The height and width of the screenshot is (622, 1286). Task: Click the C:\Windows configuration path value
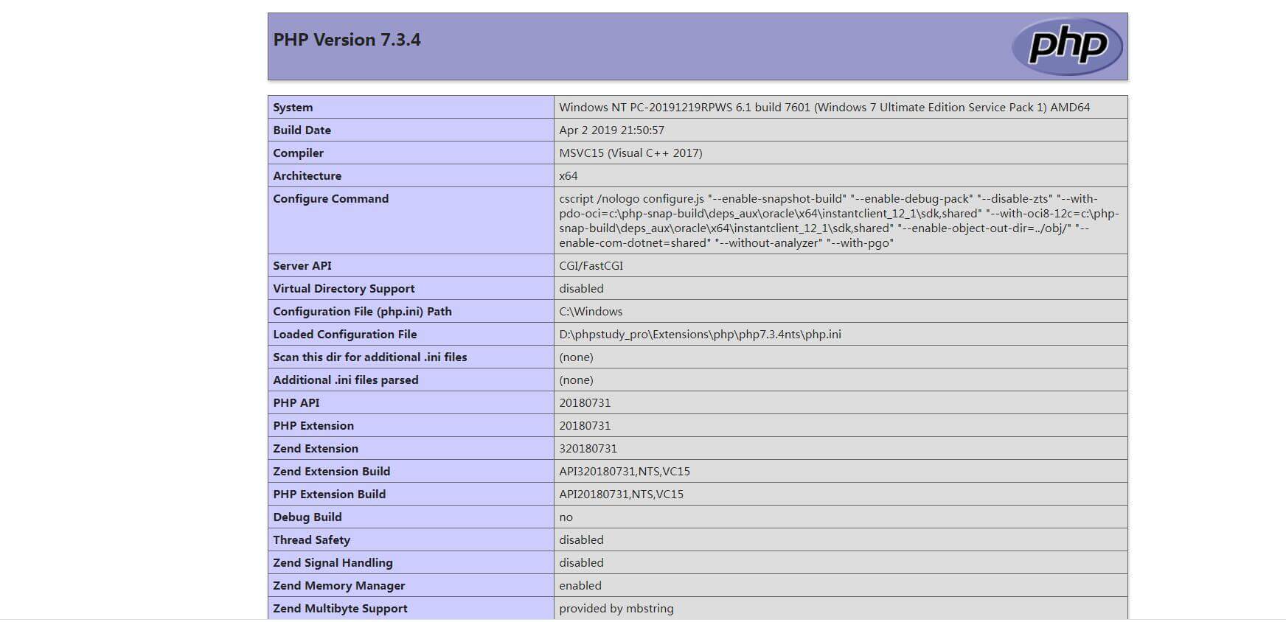coord(591,312)
